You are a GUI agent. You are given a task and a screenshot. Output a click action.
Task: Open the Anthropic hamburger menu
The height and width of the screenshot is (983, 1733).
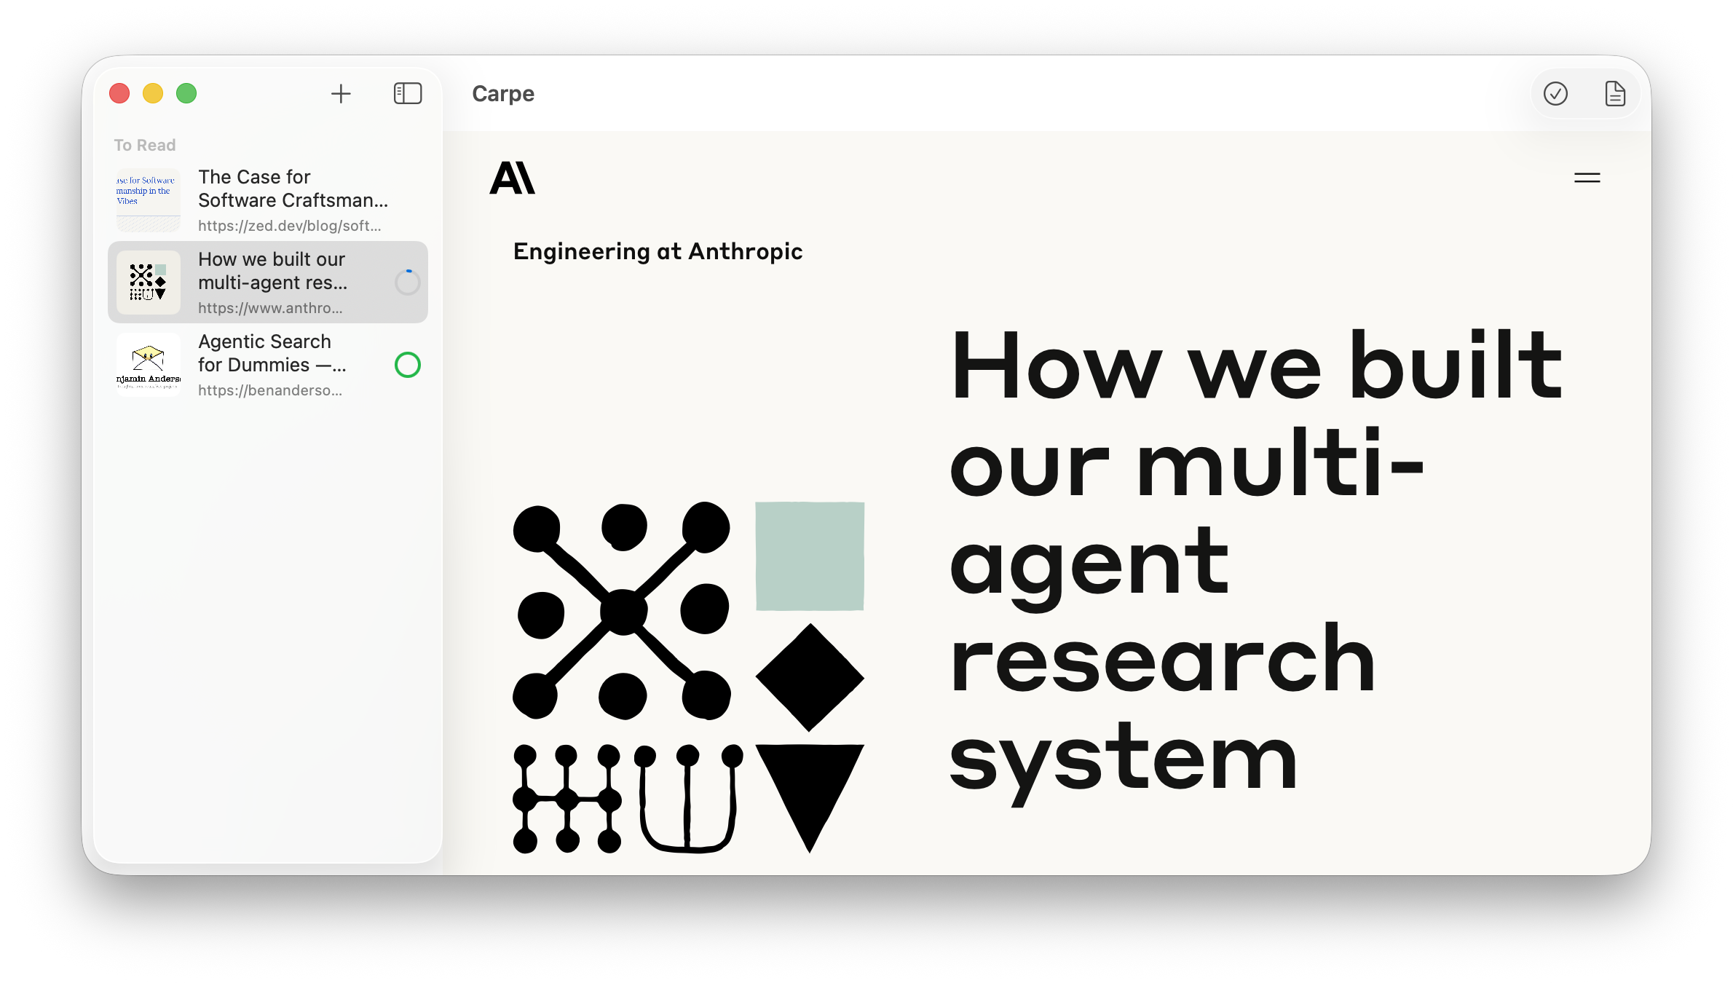(x=1587, y=178)
